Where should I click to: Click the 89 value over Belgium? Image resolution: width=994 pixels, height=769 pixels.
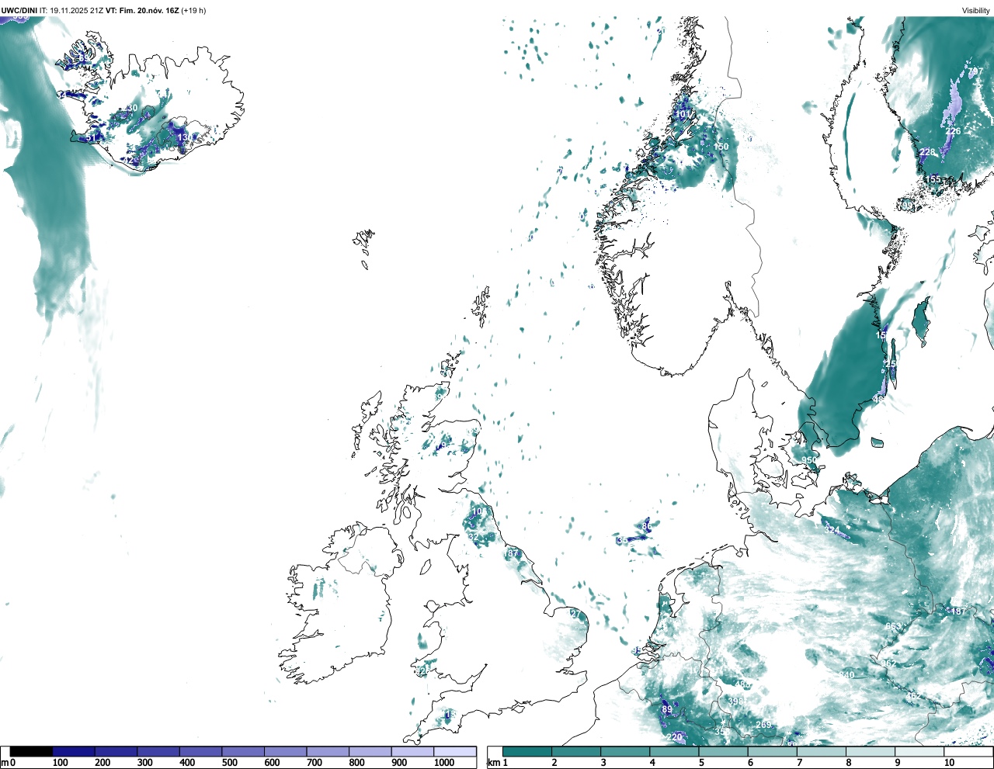pos(666,709)
